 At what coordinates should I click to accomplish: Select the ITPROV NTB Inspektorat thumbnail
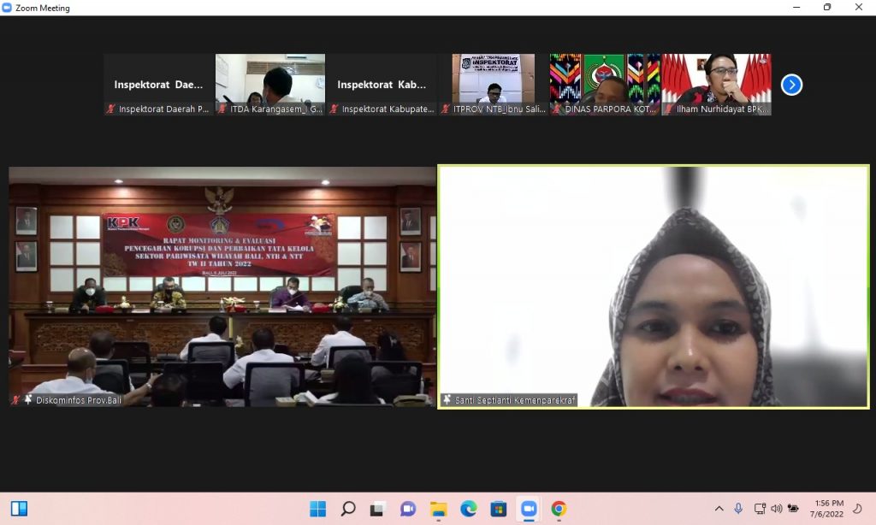(493, 84)
